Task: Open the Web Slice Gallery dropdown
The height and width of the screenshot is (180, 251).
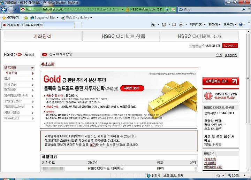Action: click(77, 18)
